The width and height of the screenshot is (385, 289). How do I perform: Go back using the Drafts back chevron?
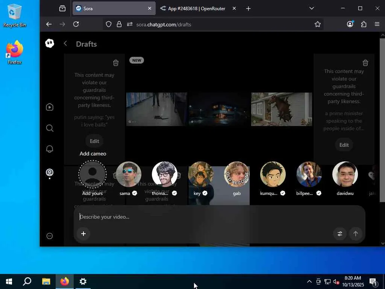(65, 44)
